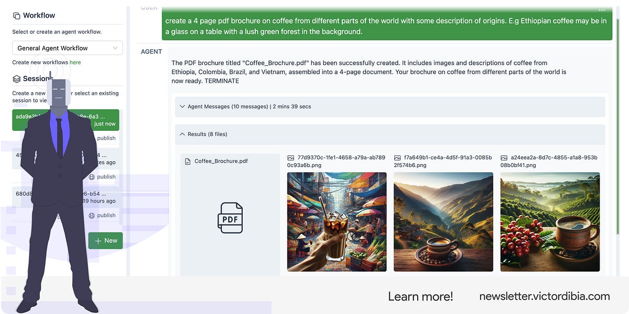Click the Sessions stacked-layers icon
This screenshot has width=629, height=314.
pyautogui.click(x=18, y=78)
